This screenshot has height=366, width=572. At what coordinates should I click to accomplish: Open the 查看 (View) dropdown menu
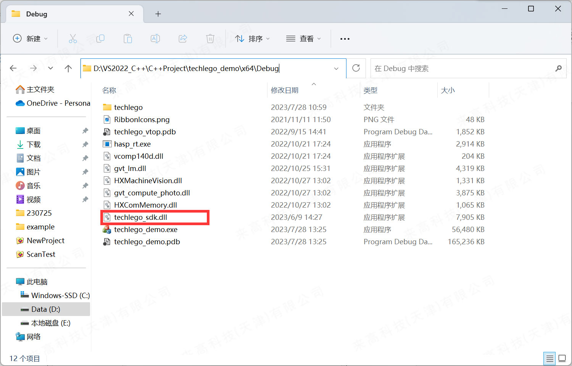pos(303,39)
